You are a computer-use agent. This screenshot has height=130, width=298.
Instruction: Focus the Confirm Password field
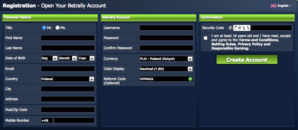pyautogui.click(x=166, y=48)
